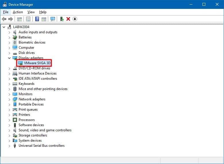
Task: Click the Disk drives category icon
Action: pos(15,53)
